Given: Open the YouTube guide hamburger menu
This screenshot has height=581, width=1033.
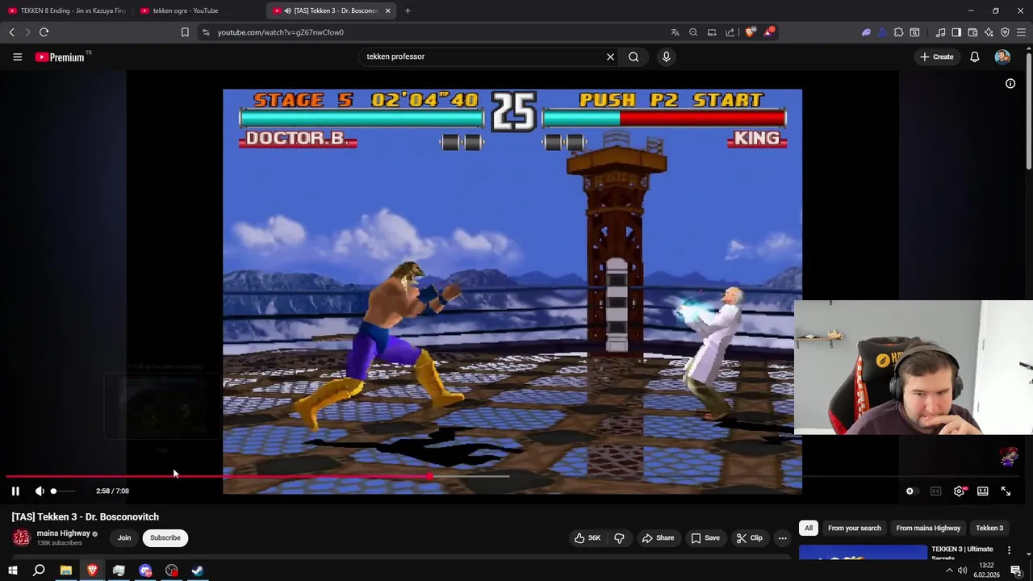Looking at the screenshot, I should (17, 56).
